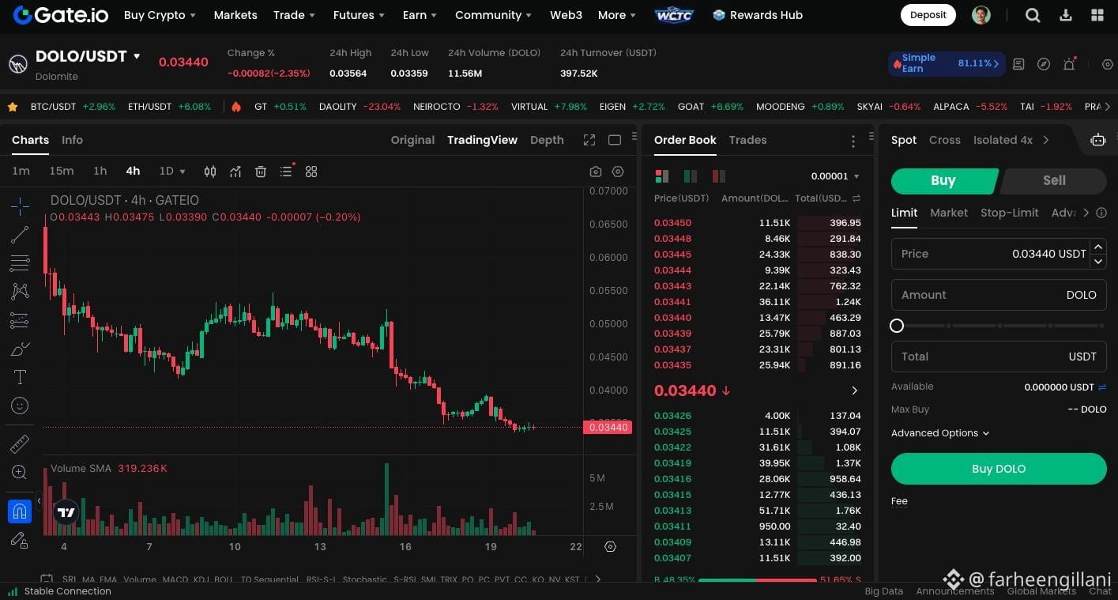Open the apps grid menu icon

1097,15
